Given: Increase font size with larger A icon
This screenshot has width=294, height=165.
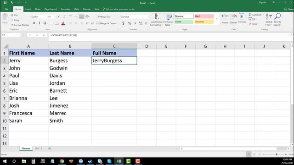Looking at the screenshot, I should [x=58, y=17].
